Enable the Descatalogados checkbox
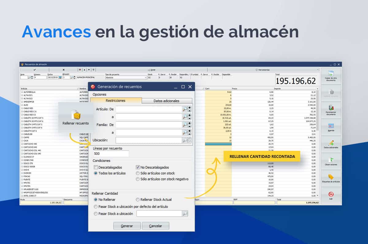The height and width of the screenshot is (244, 368). (x=96, y=167)
